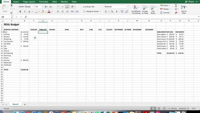The image size is (200, 113).
Task: Open Conditional Formatting
Action: pyautogui.click(x=136, y=9)
